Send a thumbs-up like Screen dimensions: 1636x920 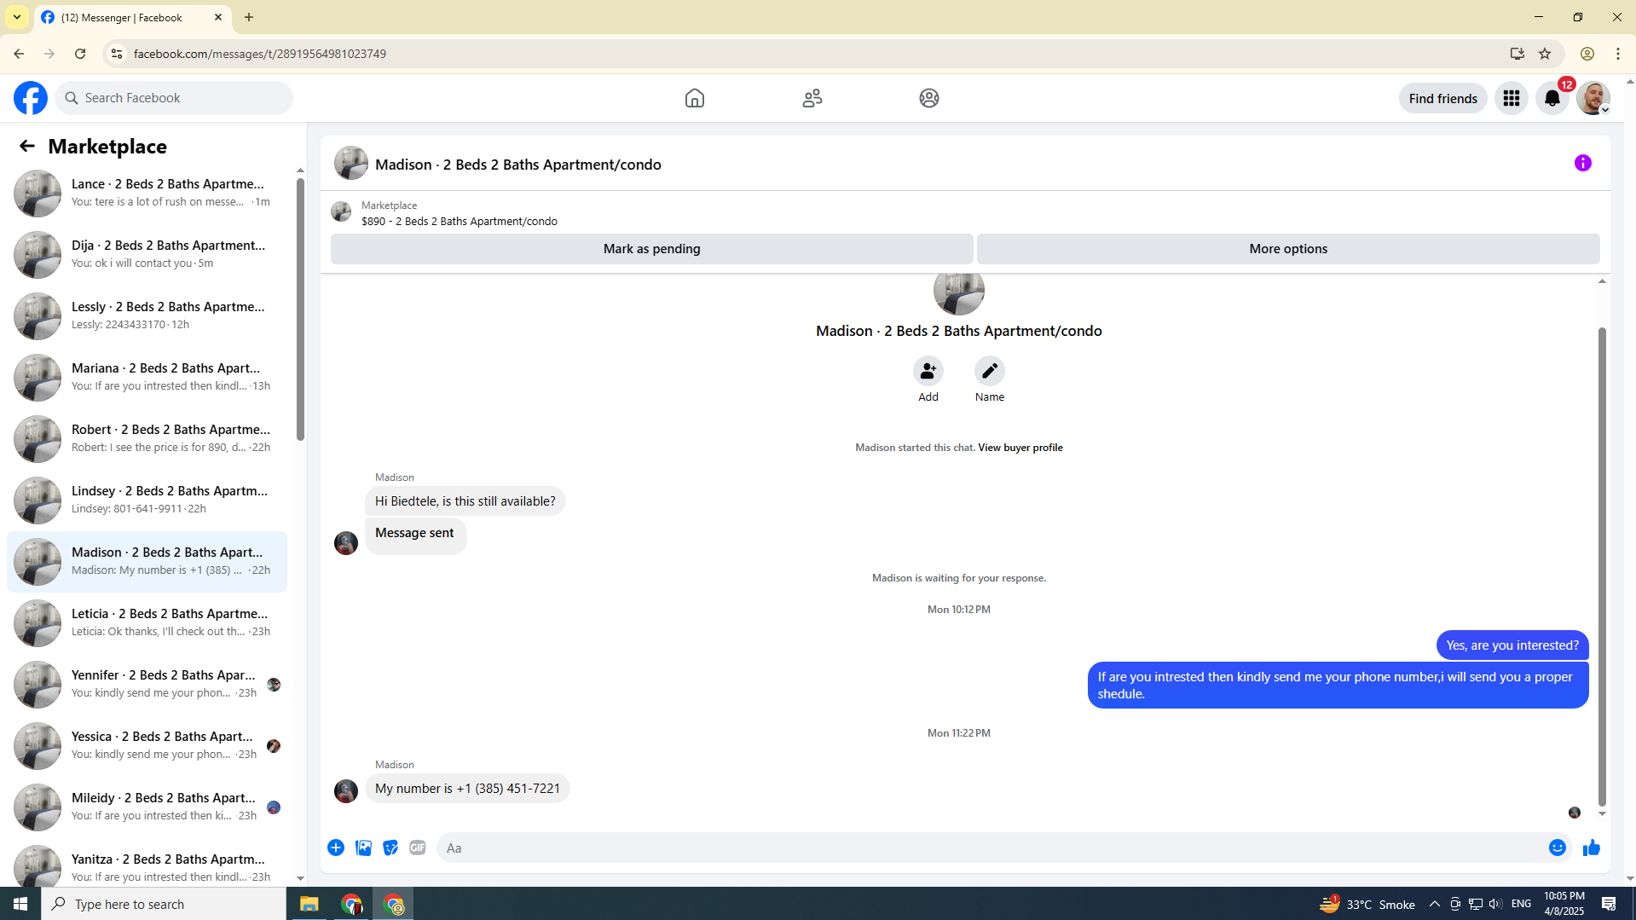(1592, 848)
